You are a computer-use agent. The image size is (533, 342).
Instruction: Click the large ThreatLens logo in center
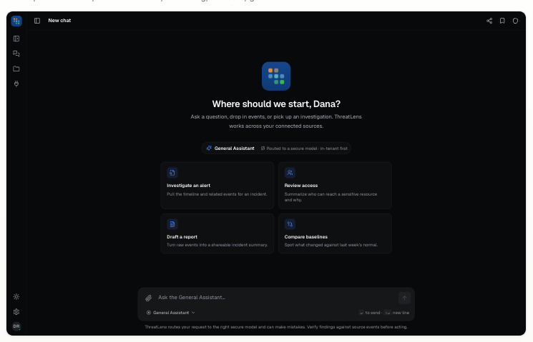click(276, 76)
